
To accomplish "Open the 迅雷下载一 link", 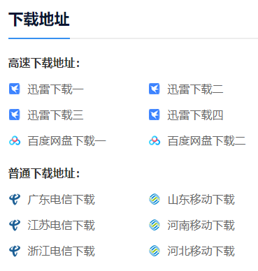I will (55, 89).
